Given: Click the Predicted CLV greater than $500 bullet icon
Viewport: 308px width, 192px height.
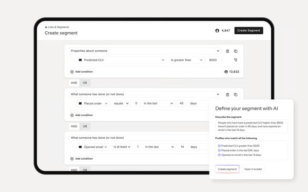Looking at the screenshot, I should (x=219, y=146).
